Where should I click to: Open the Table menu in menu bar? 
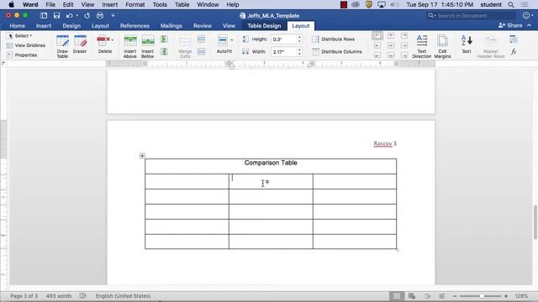coord(182,5)
